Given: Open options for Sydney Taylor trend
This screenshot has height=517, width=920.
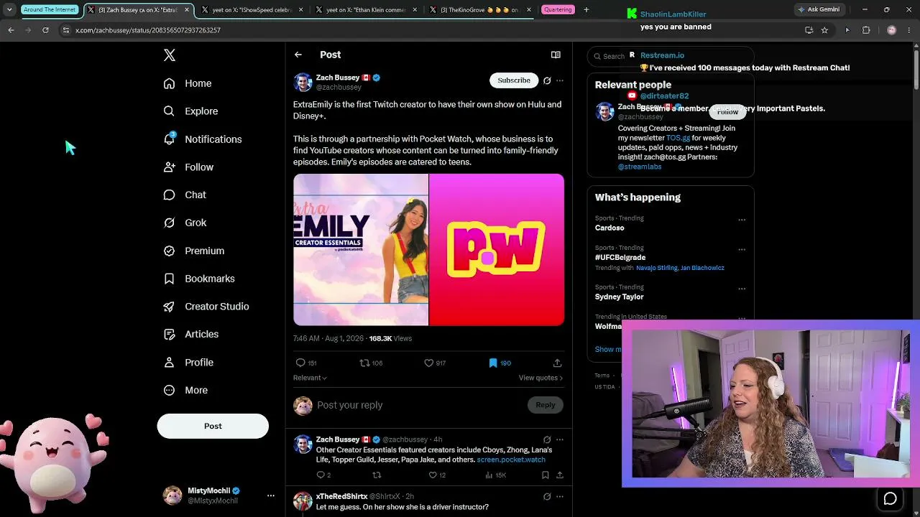Looking at the screenshot, I should (x=742, y=289).
